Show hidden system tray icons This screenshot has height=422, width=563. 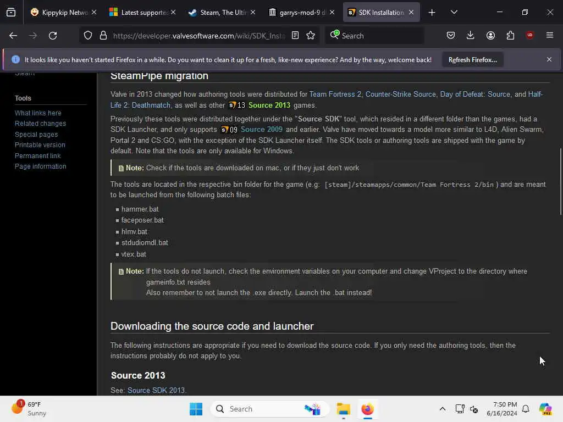tap(443, 409)
